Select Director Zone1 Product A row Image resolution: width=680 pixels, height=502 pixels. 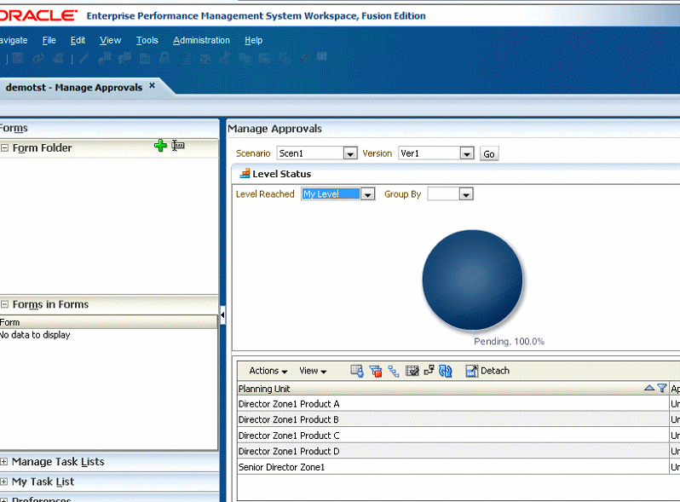click(x=453, y=404)
